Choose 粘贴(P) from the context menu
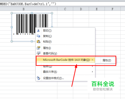Image resolution: width=125 pixels, height=99 pixels. [x=65, y=42]
